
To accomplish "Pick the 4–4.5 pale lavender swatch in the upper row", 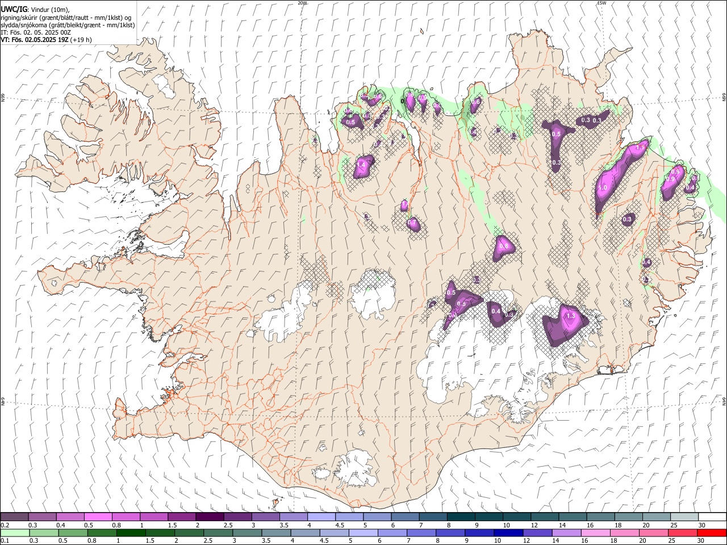I will tap(321, 517).
